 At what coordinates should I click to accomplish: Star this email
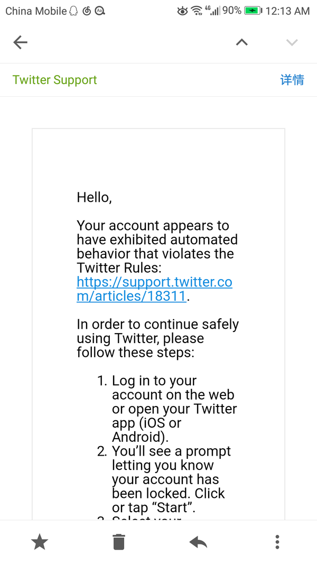40,541
